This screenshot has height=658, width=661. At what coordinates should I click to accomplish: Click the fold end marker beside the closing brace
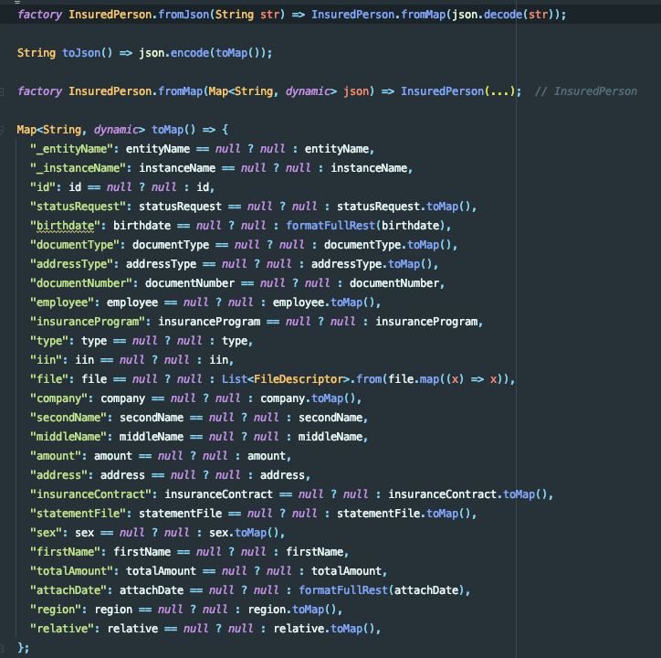2,647
